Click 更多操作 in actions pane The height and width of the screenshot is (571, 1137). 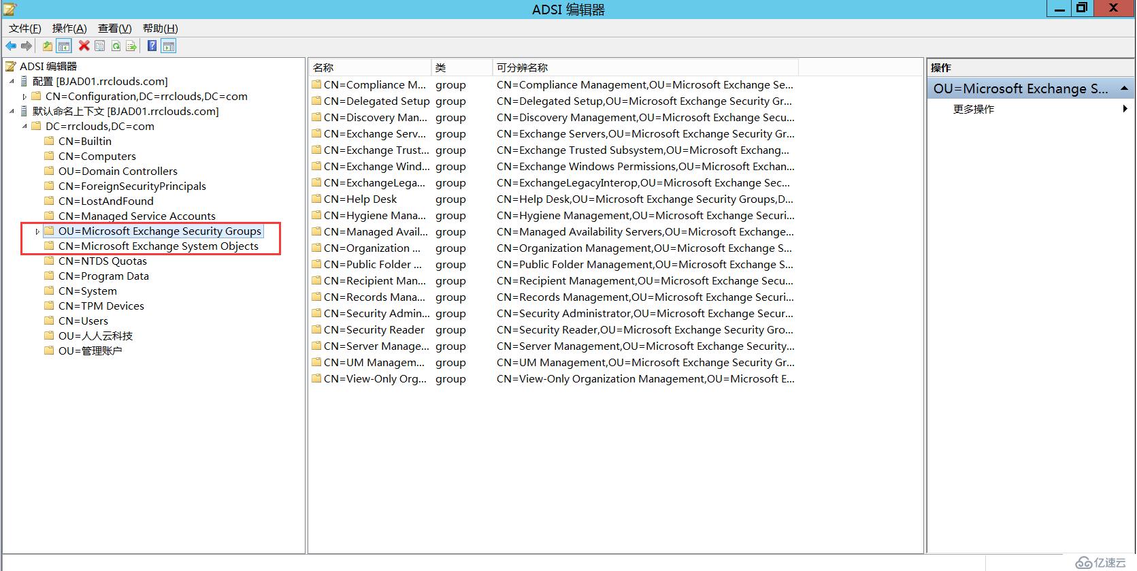974,109
